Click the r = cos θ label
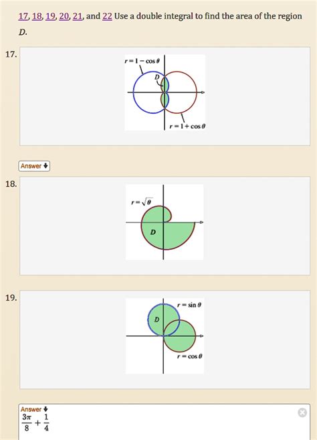 point(189,356)
